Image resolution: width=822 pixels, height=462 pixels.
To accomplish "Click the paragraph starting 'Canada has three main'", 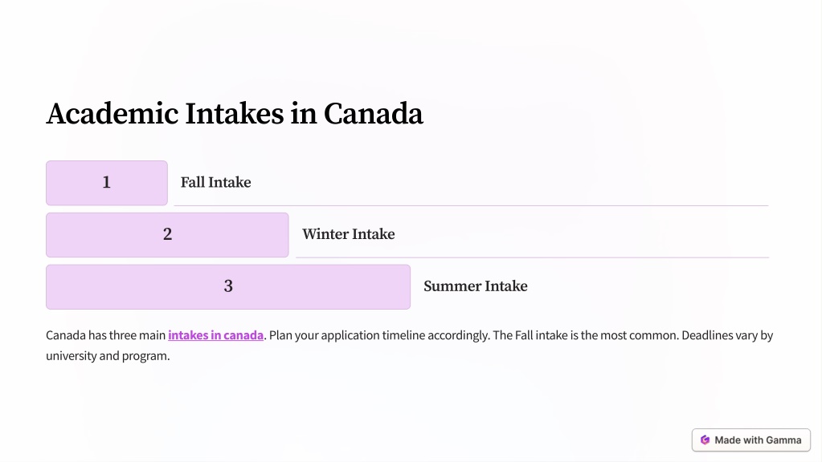I will click(x=410, y=346).
